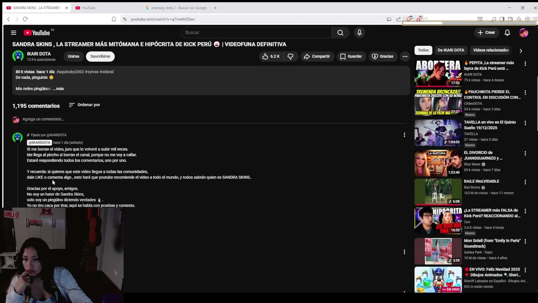Open La STREAMER más FALSA thumbnail
Viewport: 538px width, 303px height.
[x=438, y=221]
